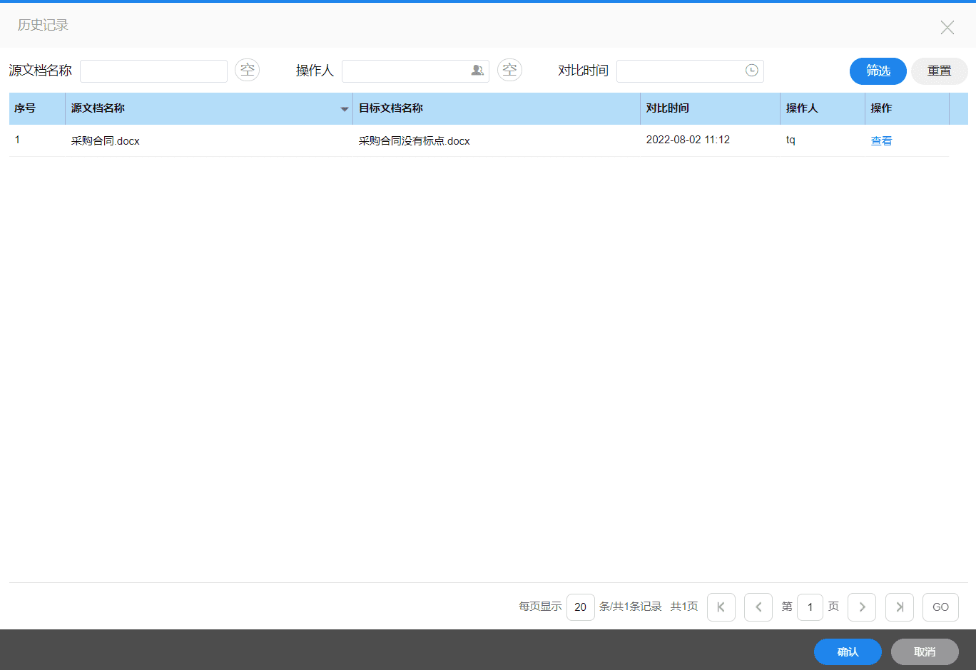Select the 2022-08-02 11:12 time cell
The height and width of the screenshot is (670, 976).
pos(711,141)
